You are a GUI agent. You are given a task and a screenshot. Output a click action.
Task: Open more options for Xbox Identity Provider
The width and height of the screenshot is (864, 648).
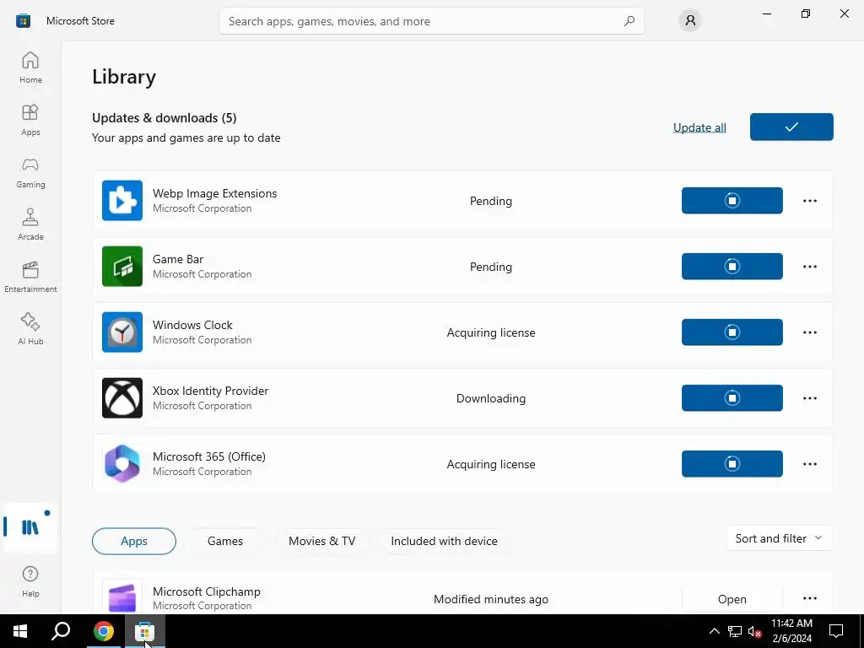809,398
